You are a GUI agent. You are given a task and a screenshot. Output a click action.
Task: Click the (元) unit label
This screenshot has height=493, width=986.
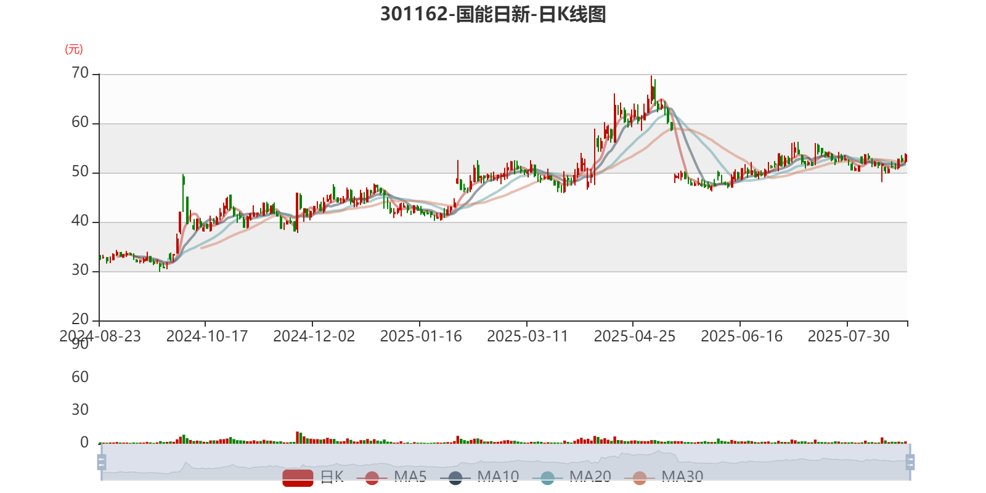(74, 49)
